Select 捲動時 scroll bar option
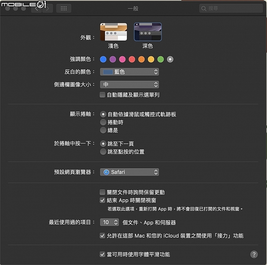Screen dimensions: 267x265 click(103, 122)
